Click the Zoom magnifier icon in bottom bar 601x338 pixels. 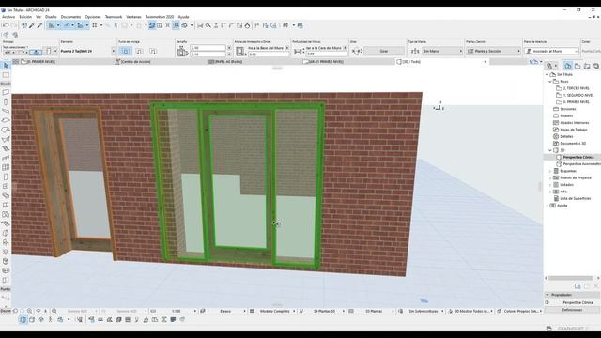(x=54, y=311)
